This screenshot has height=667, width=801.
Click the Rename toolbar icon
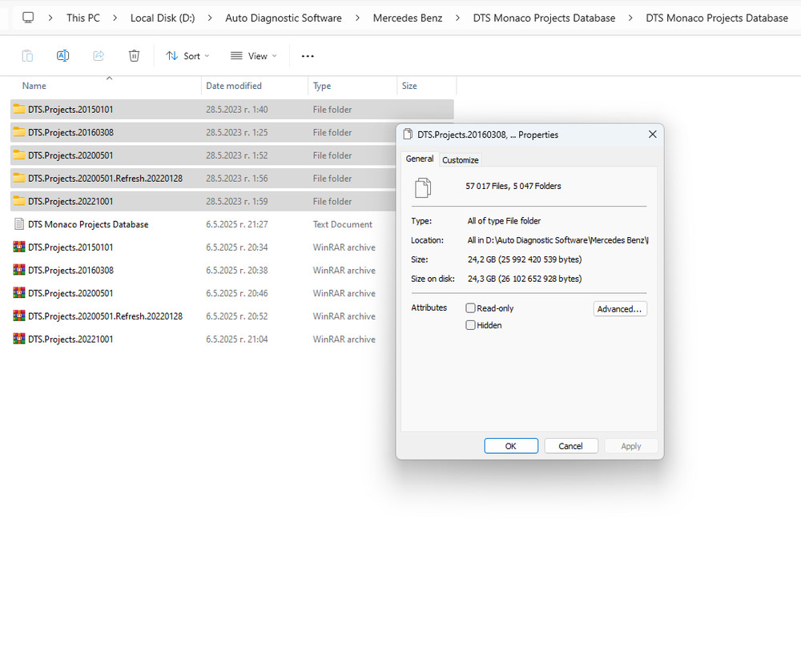point(62,56)
